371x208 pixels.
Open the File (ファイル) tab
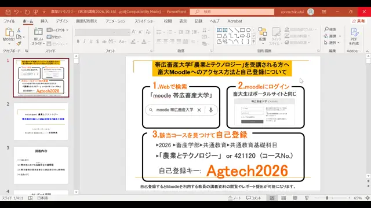click(9, 21)
